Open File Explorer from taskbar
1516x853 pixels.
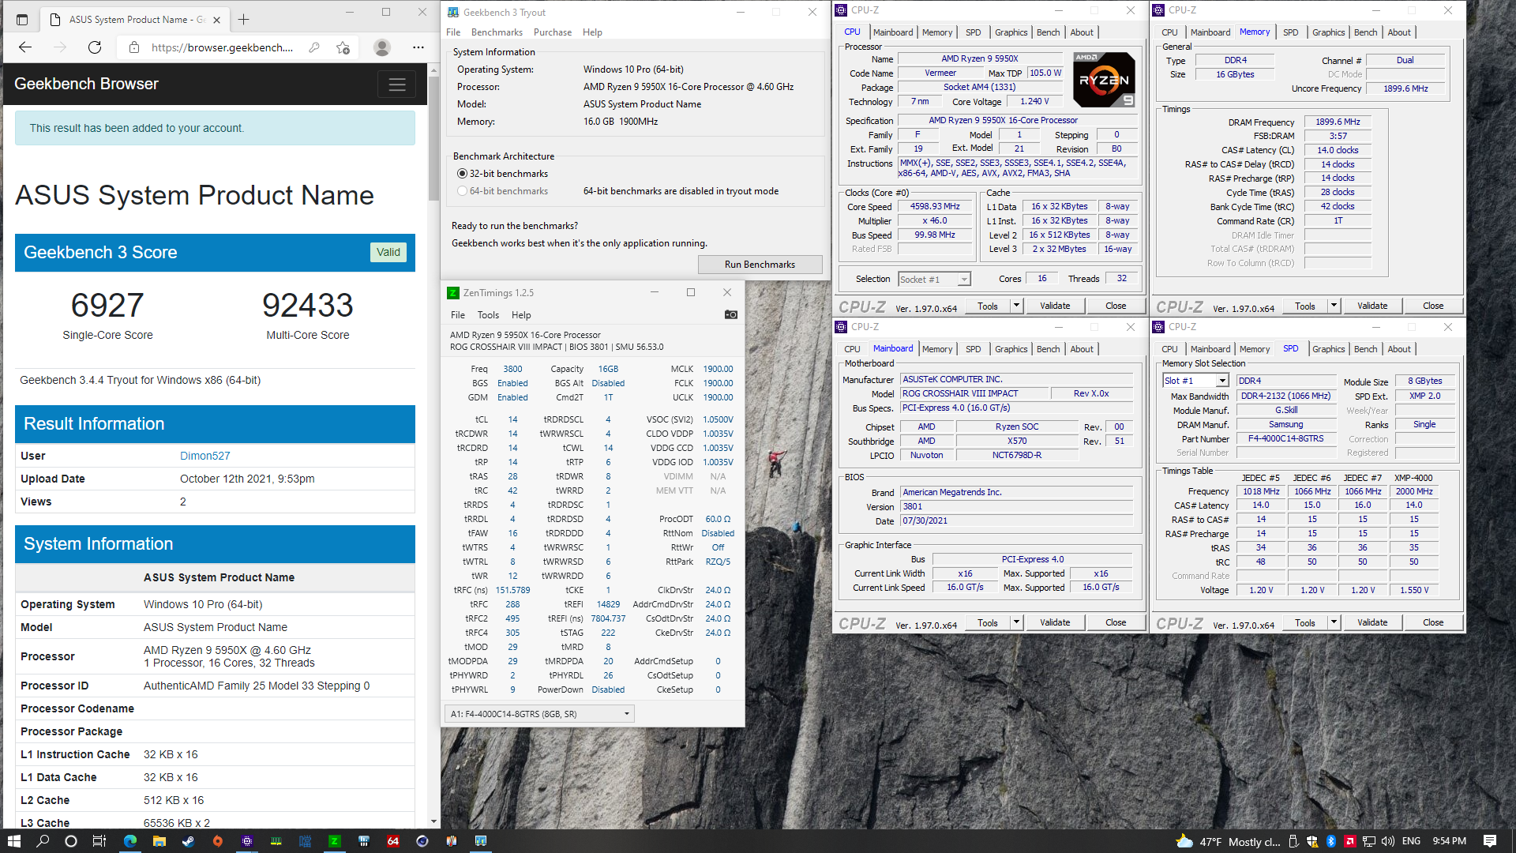pyautogui.click(x=159, y=841)
